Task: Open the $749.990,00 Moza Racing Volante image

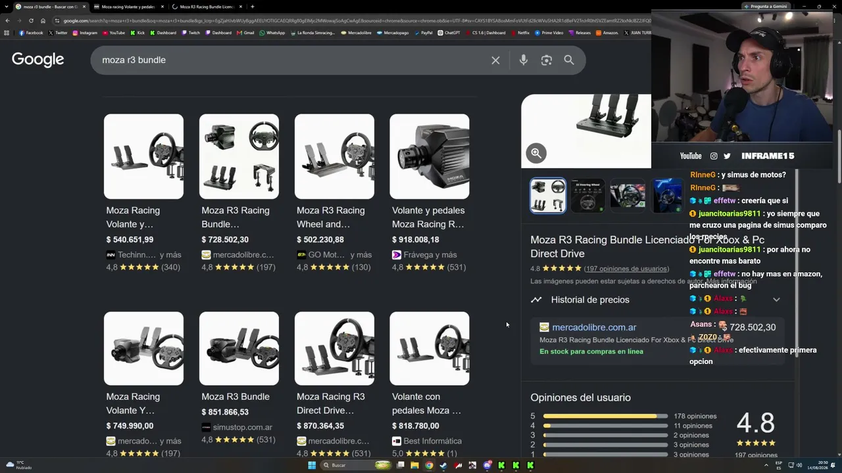Action: [143, 348]
